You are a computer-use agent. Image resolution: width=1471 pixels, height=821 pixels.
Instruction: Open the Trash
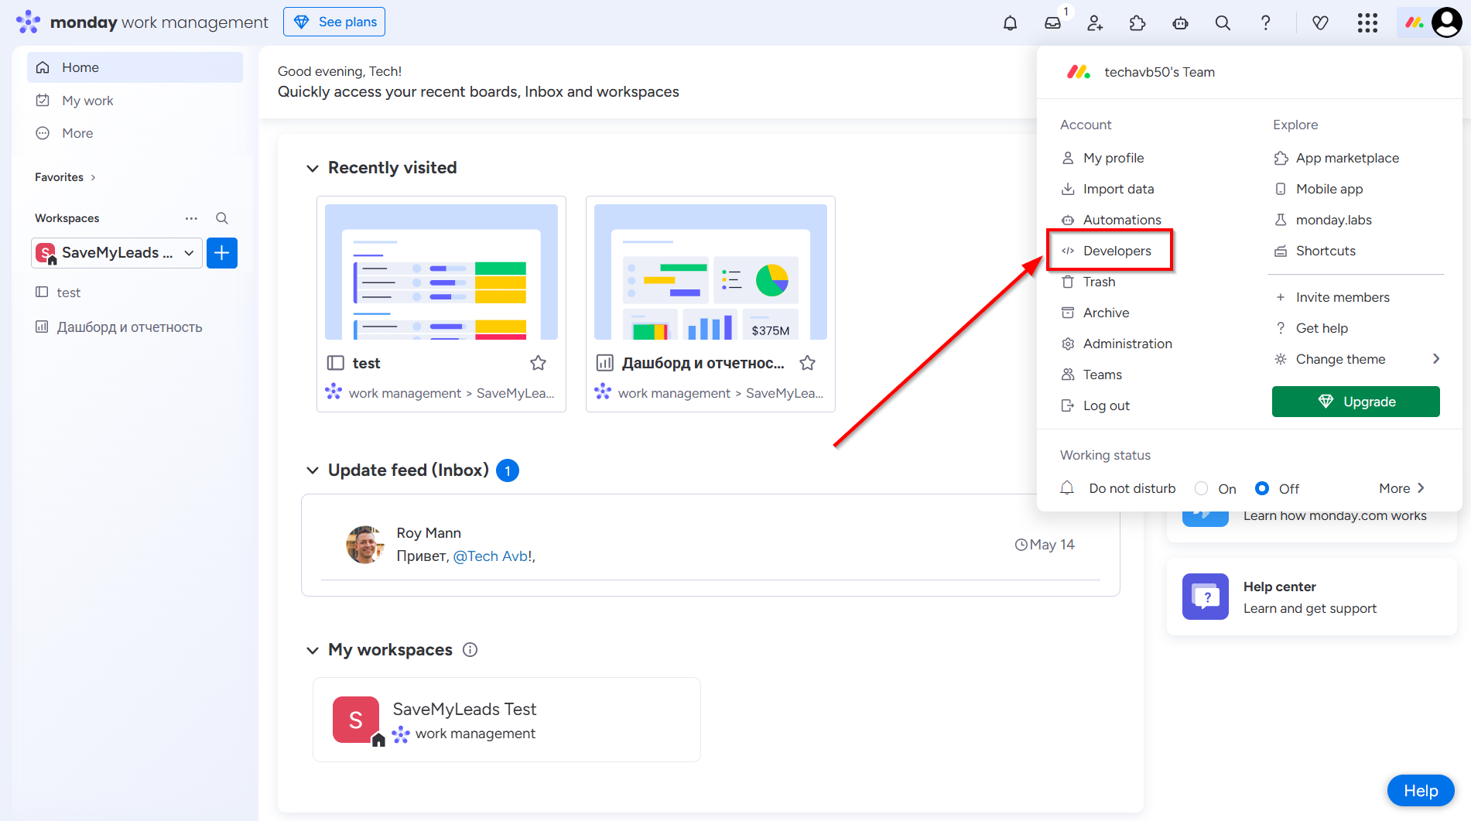pos(1098,282)
